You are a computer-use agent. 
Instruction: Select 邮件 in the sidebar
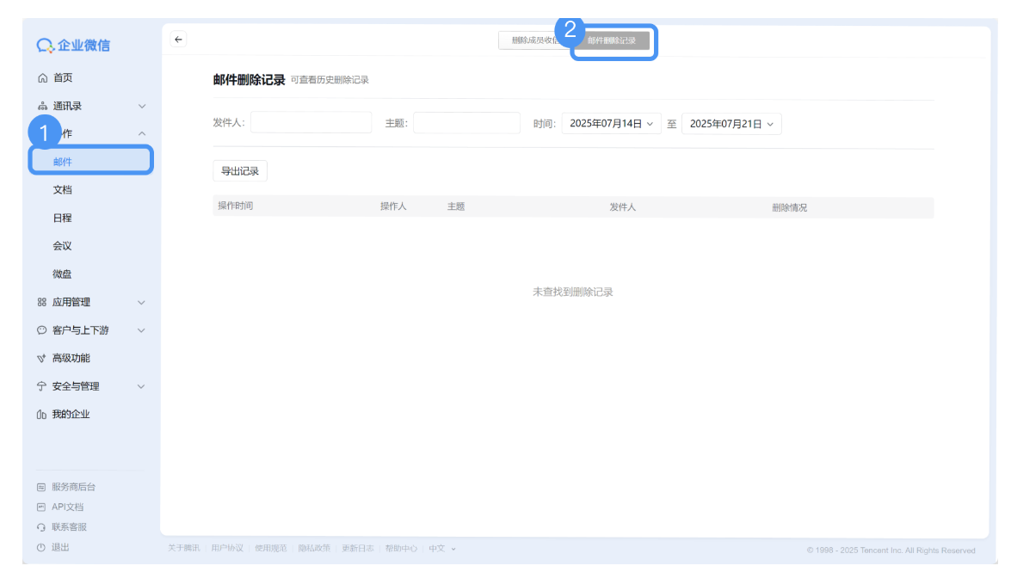[91, 161]
